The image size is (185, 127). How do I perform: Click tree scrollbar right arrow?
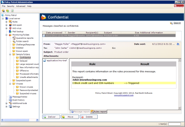point(37,120)
